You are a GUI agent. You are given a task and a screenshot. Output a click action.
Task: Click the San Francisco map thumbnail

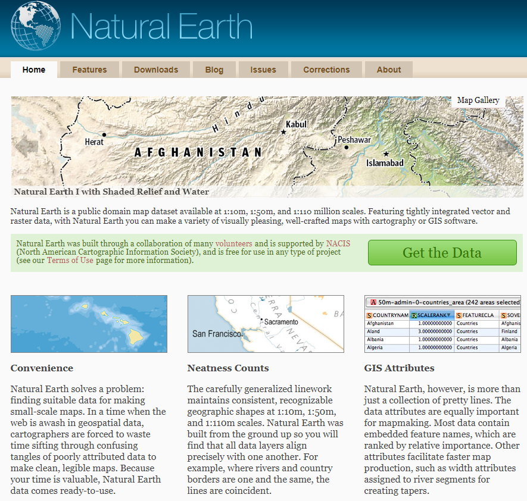coord(266,324)
